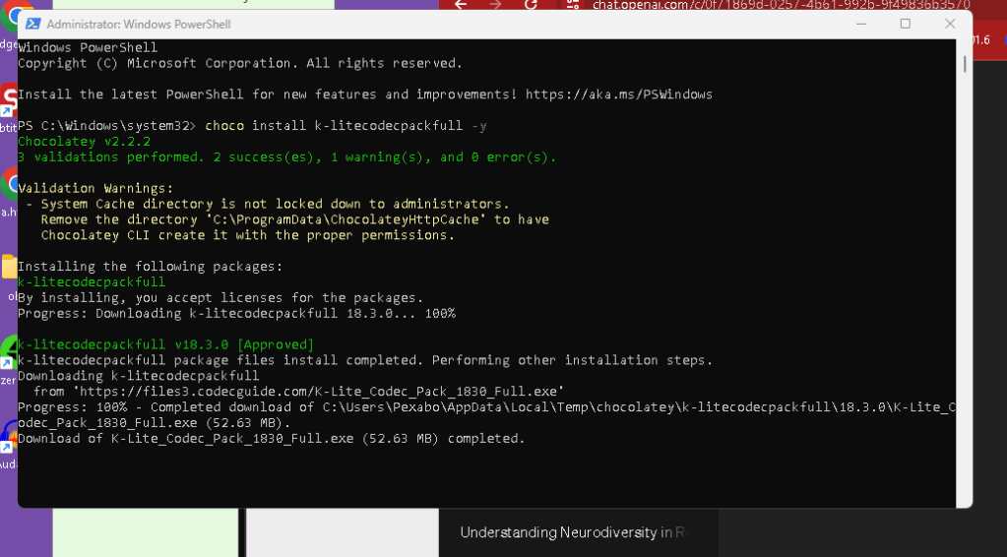
Task: Click the 'Downloading k-litecodecpackfull' line
Action: coord(139,375)
